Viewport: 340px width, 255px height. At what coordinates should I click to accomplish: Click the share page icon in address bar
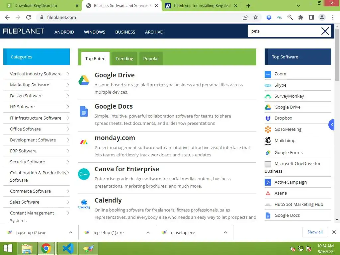coord(245,17)
